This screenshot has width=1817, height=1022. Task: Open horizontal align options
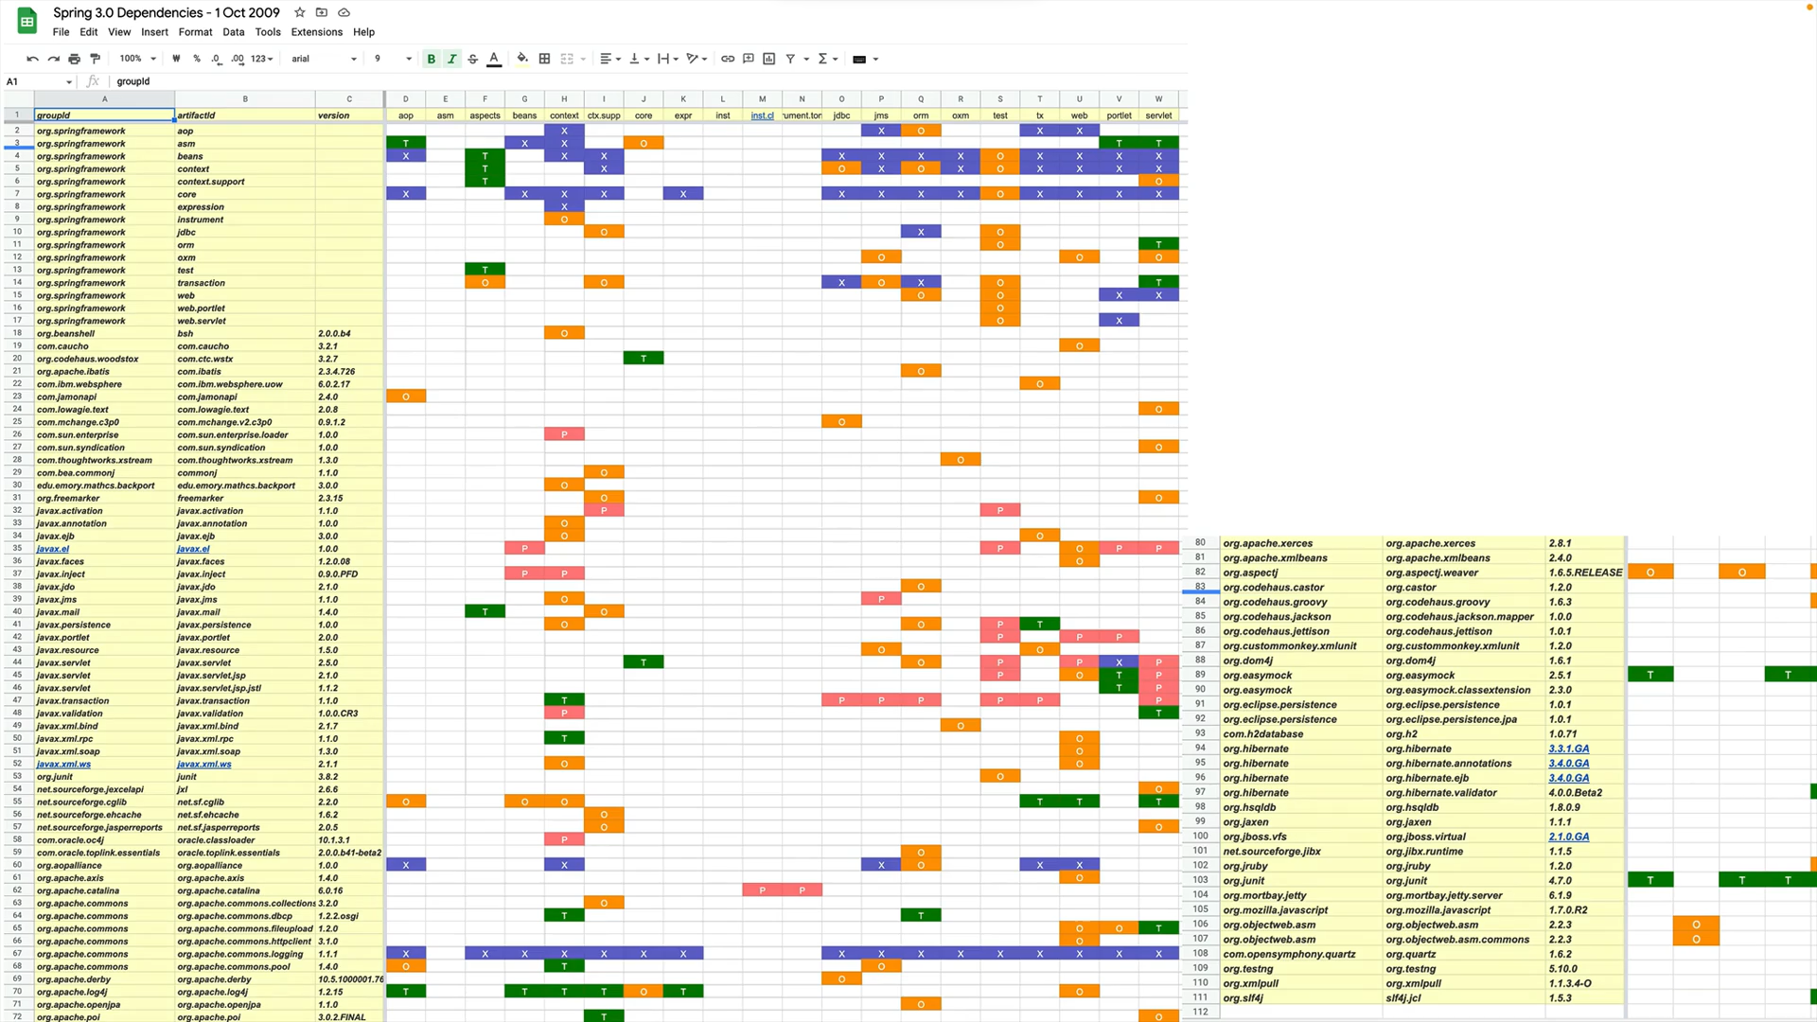[610, 59]
